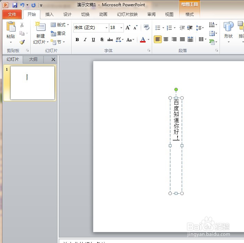Viewport: 244px width, 243px height.
Task: Decrease list indent level
Action: pos(182,28)
